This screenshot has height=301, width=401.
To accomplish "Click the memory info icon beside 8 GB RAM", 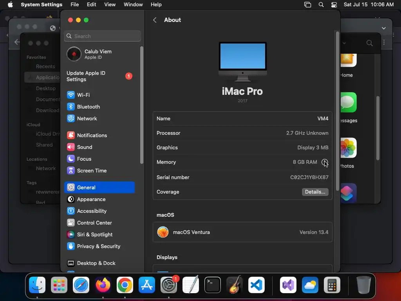I will 325,162.
